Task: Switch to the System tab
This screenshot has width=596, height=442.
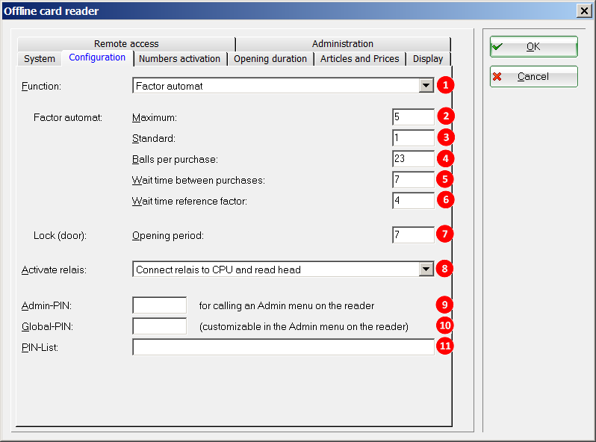Action: [40, 59]
